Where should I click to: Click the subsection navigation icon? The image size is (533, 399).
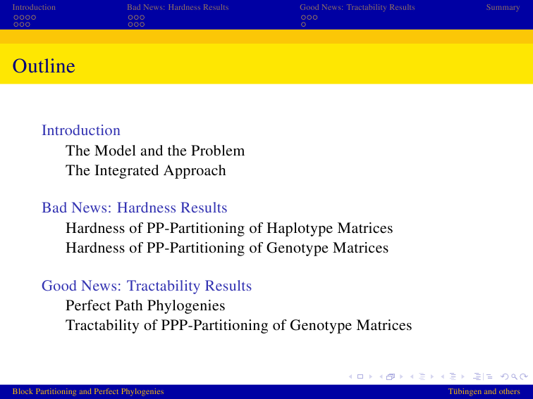[x=422, y=376]
